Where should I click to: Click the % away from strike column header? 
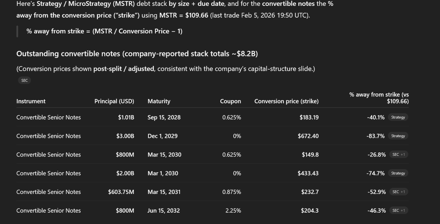pos(379,98)
